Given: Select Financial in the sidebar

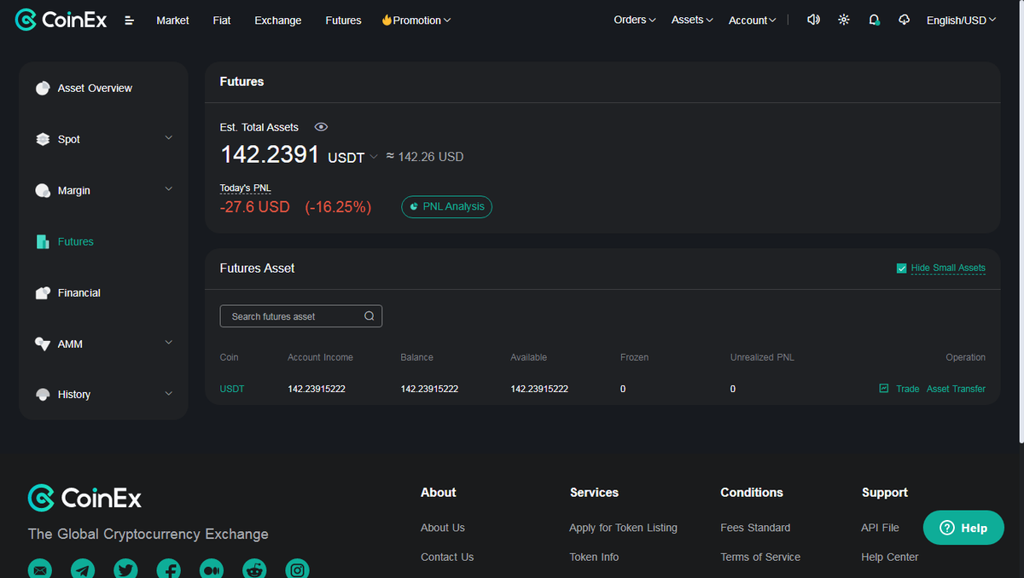Looking at the screenshot, I should tap(79, 292).
